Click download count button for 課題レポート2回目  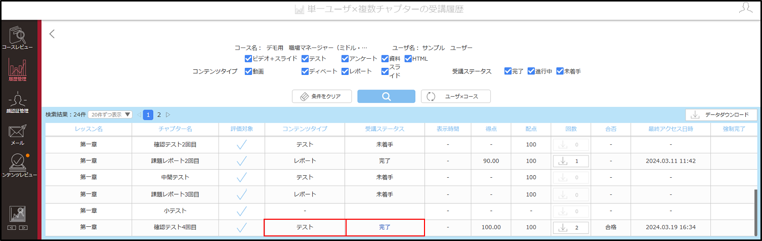tap(571, 161)
